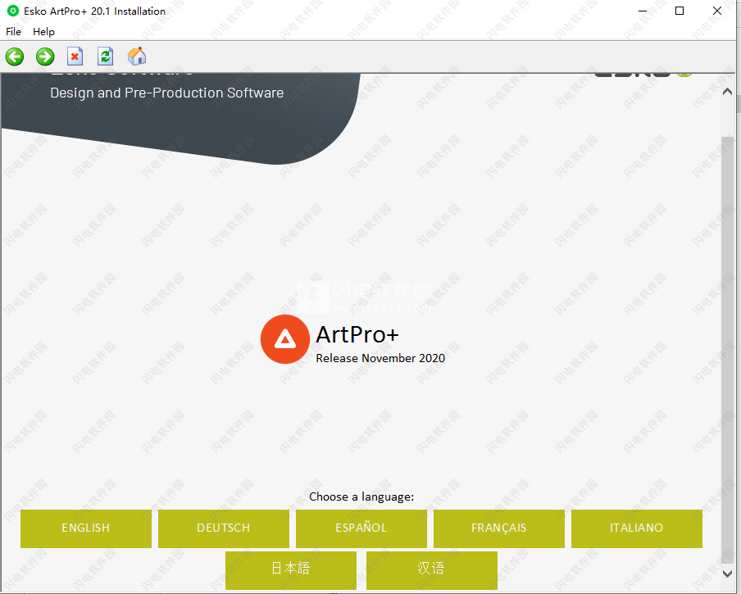Click the Esko app icon in title bar
Viewport: 741px width, 594px height.
coord(12,11)
